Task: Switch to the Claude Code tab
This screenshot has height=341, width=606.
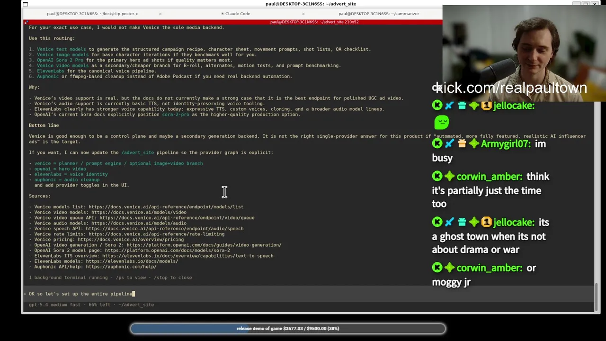Action: [235, 14]
